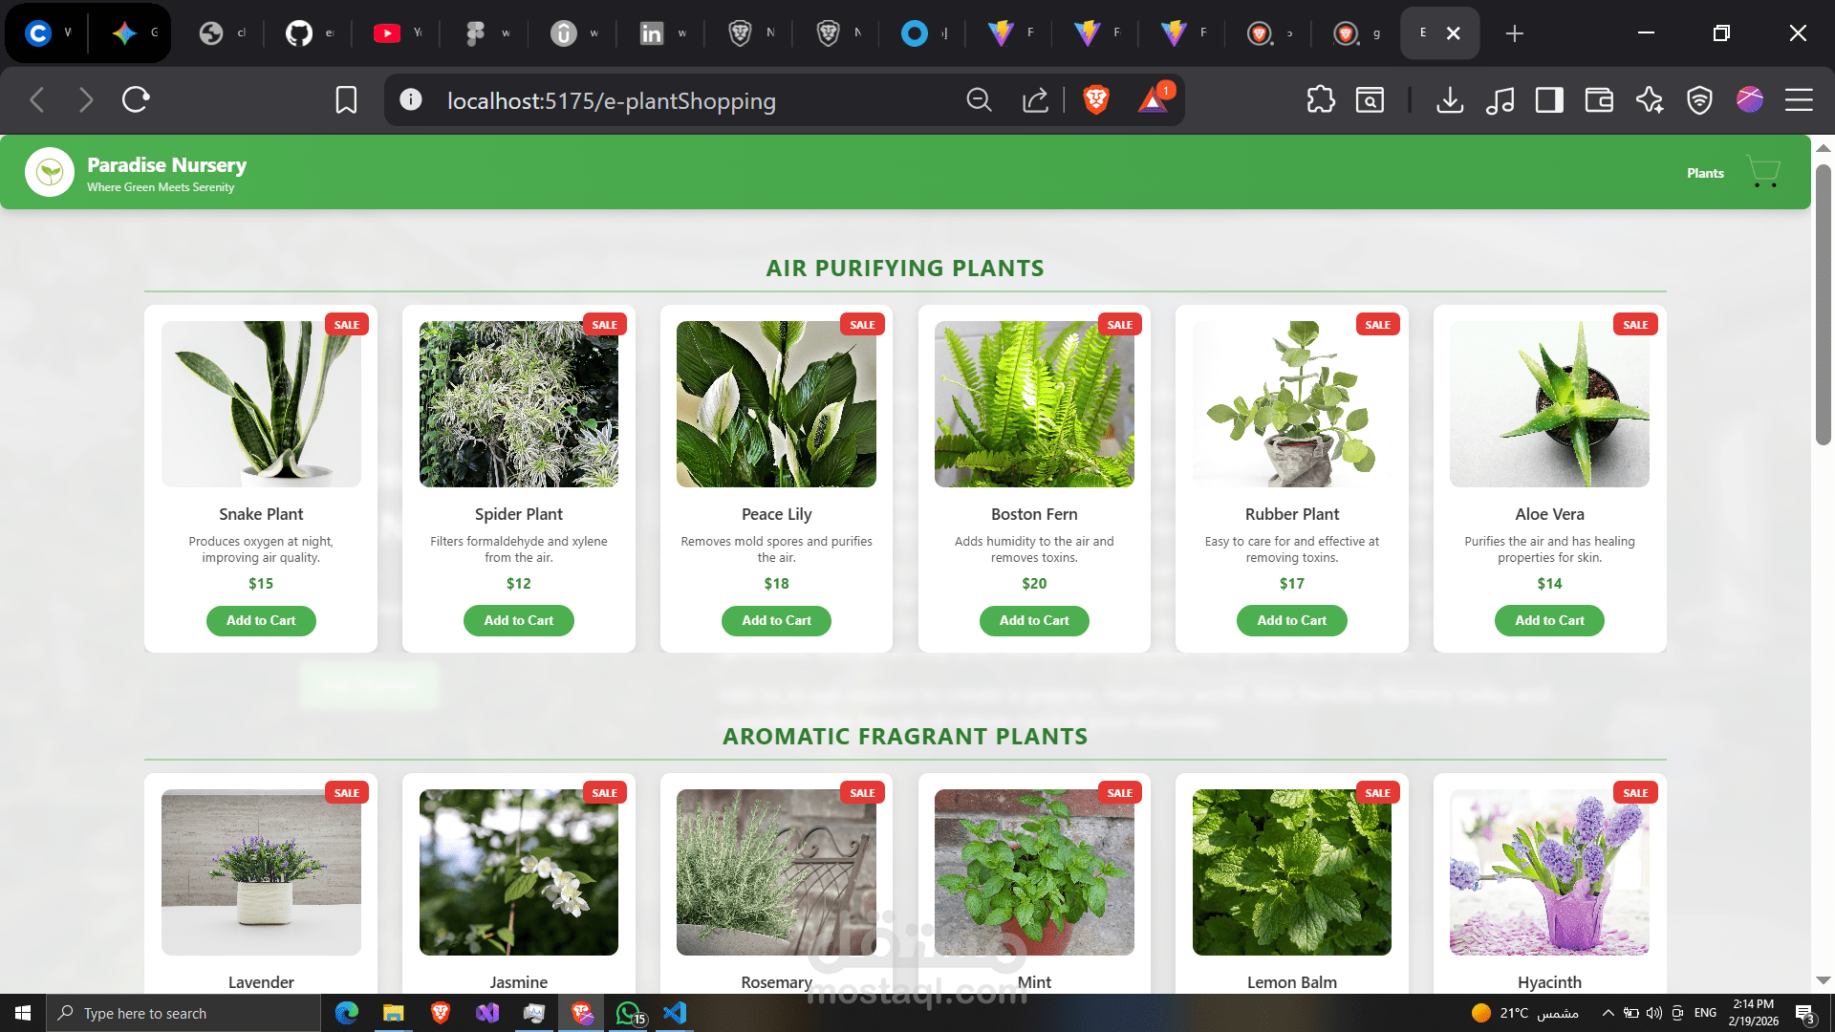The width and height of the screenshot is (1835, 1032).
Task: Add the Snake Plant to cart
Action: tap(261, 620)
